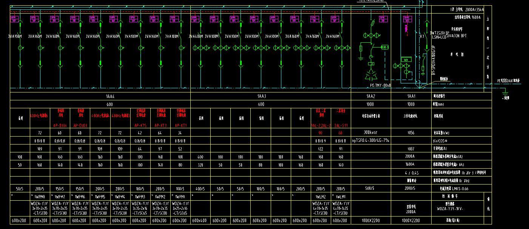Select the 320 trip setting value
This screenshot has height=229, width=529.
pos(200,165)
